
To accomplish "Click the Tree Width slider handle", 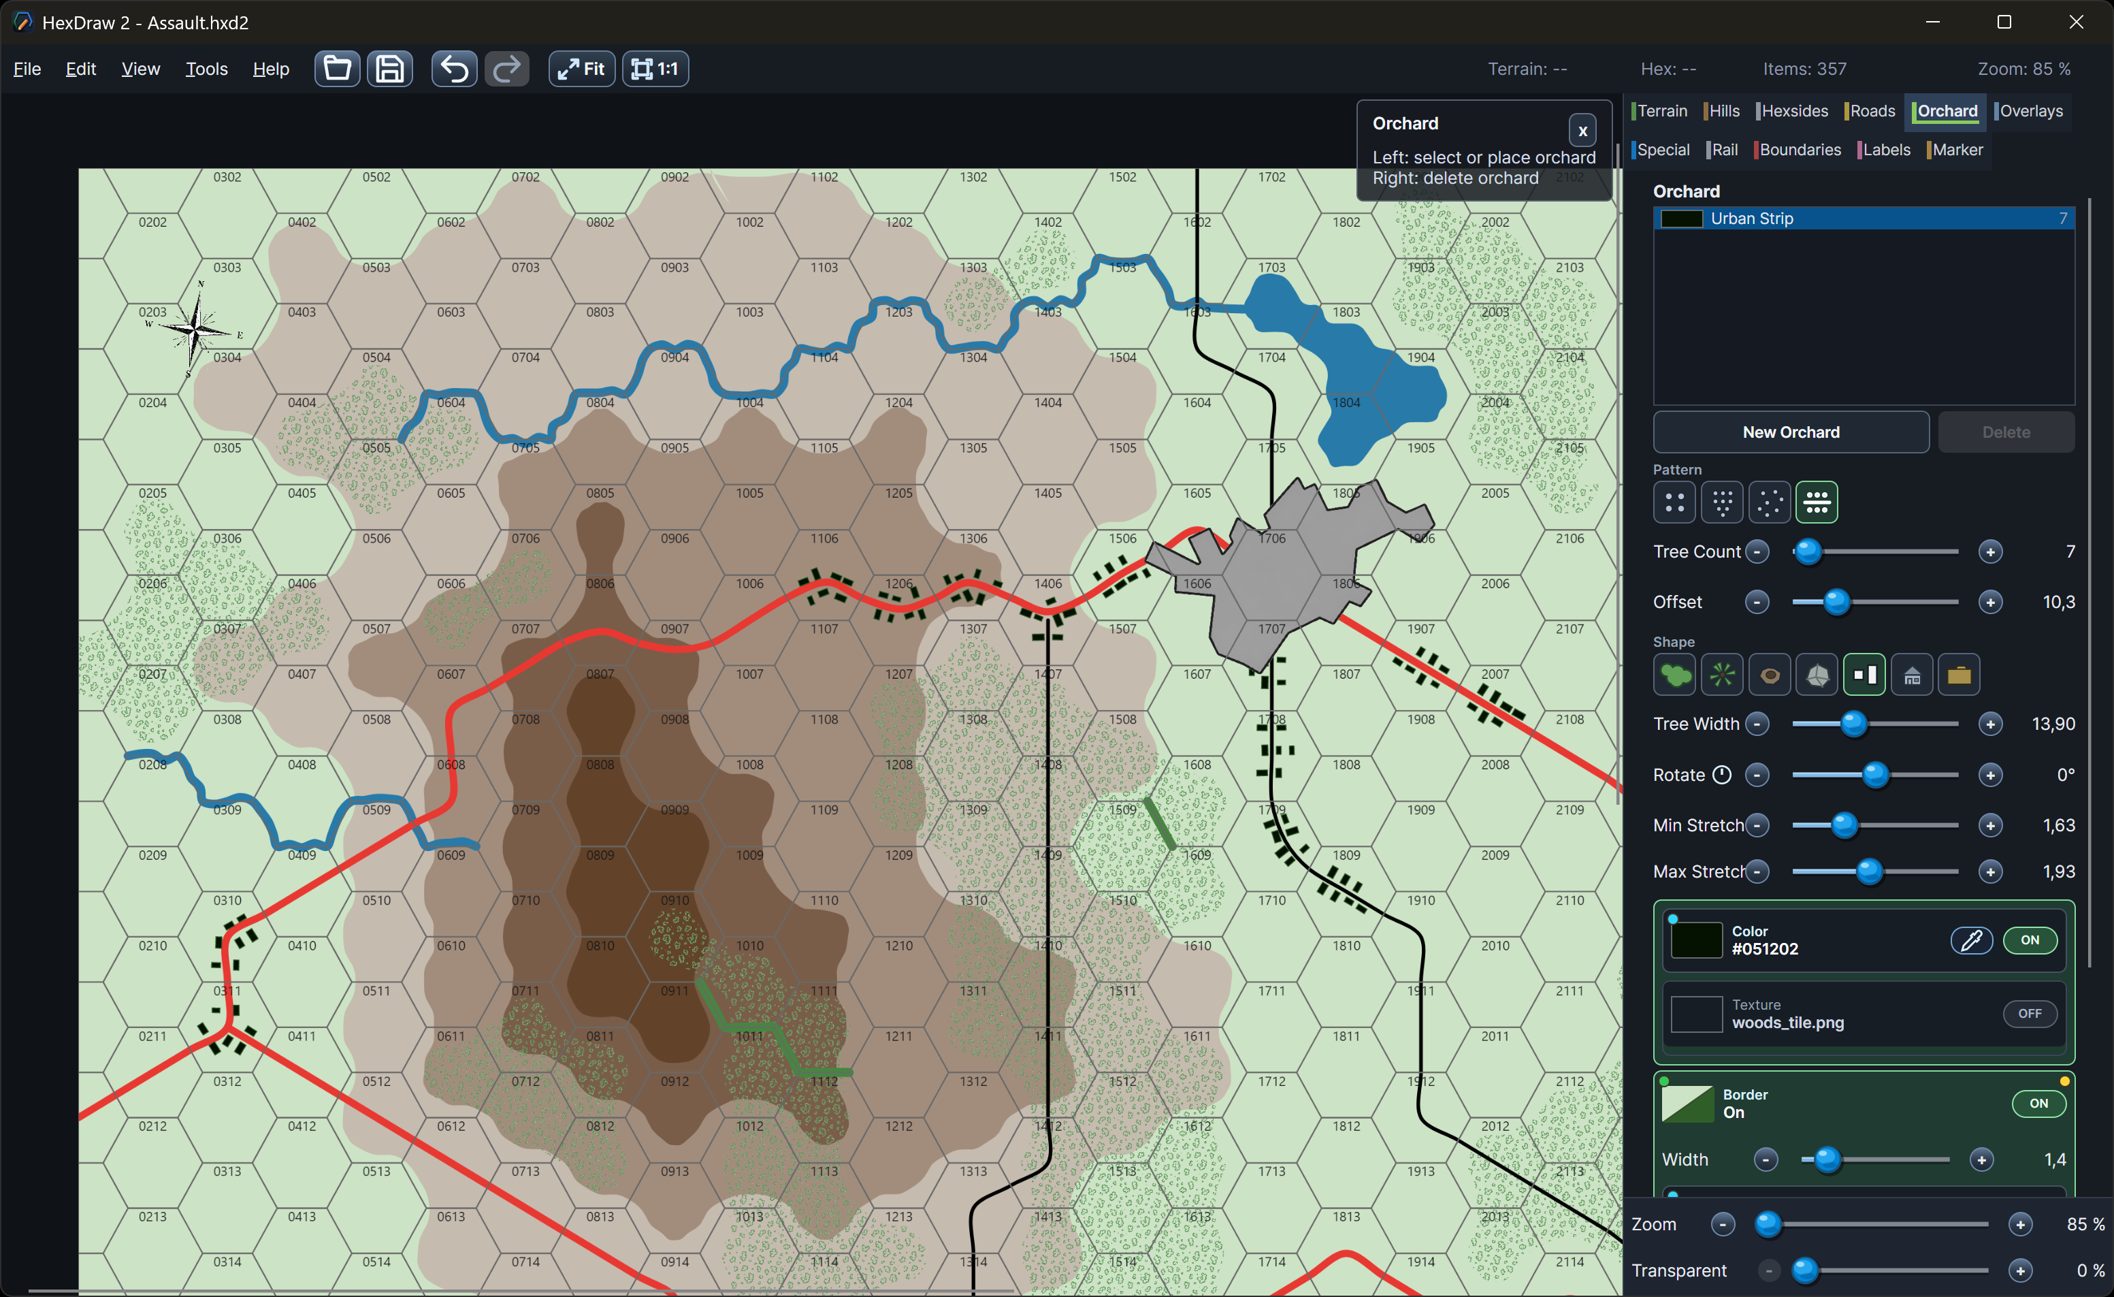I will (x=1853, y=724).
